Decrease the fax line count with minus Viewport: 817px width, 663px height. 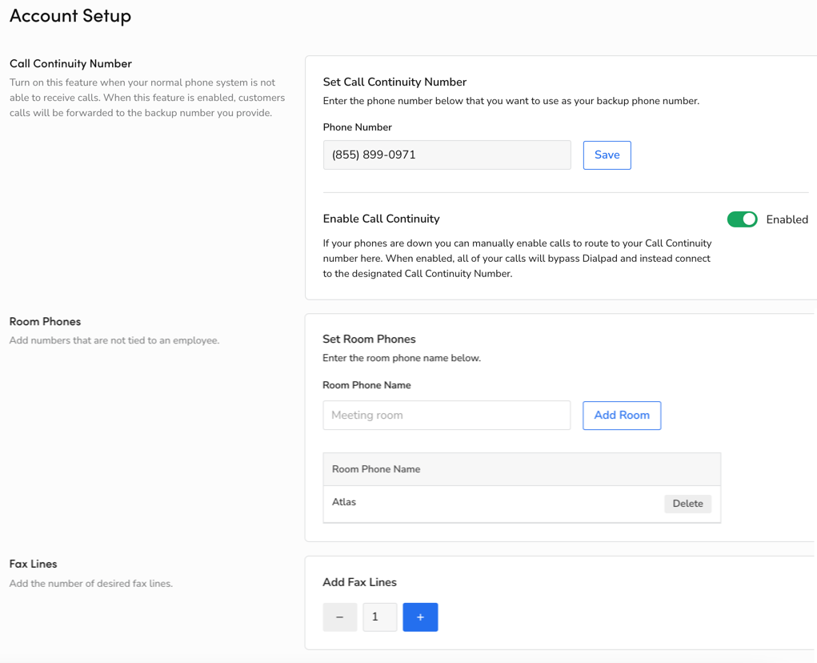tap(339, 617)
